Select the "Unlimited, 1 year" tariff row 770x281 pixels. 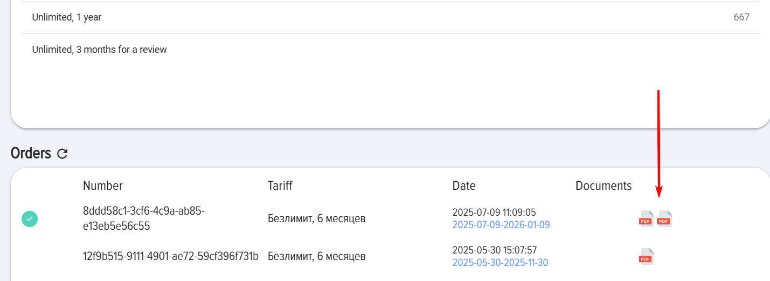(x=67, y=17)
